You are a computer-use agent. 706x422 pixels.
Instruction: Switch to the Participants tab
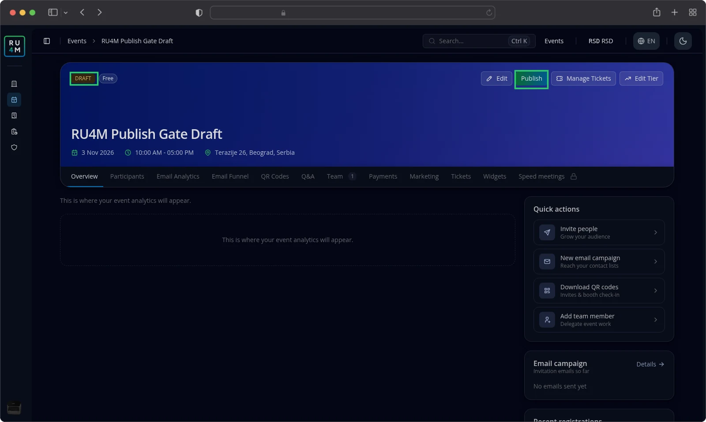[127, 176]
